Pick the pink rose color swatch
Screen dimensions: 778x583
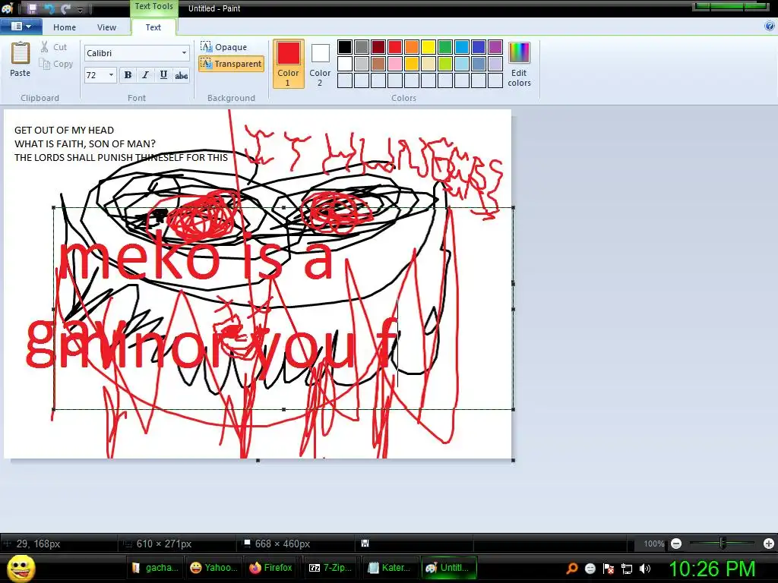click(395, 64)
